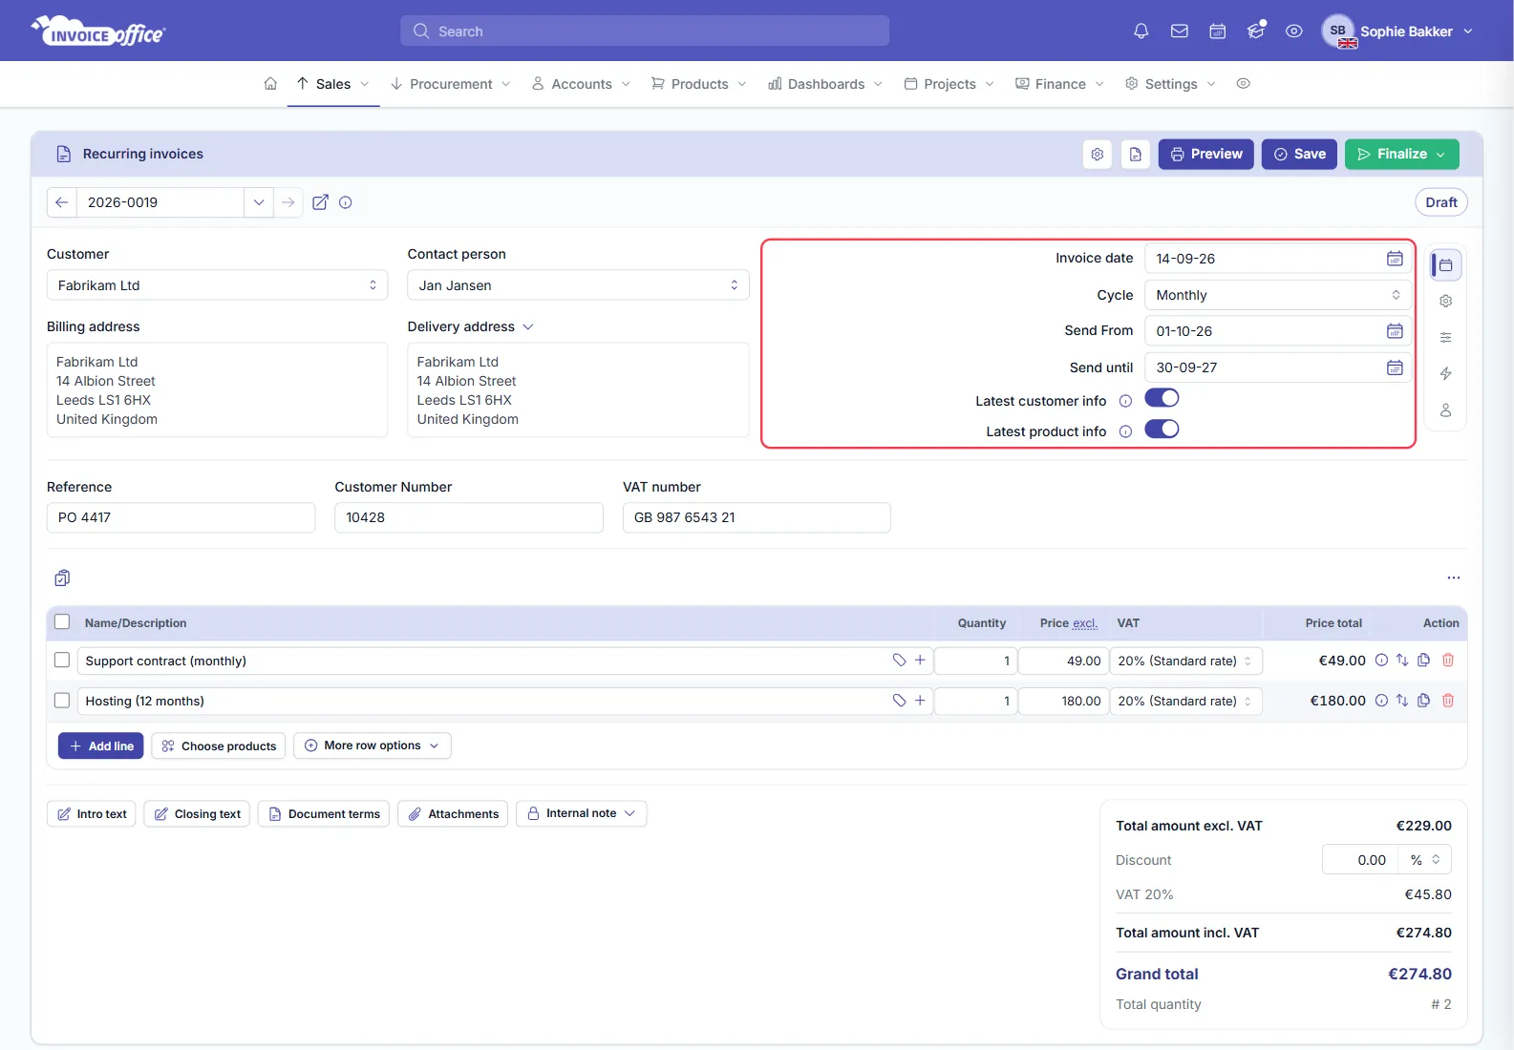This screenshot has height=1050, width=1514.
Task: Click the Add line button
Action: (101, 745)
